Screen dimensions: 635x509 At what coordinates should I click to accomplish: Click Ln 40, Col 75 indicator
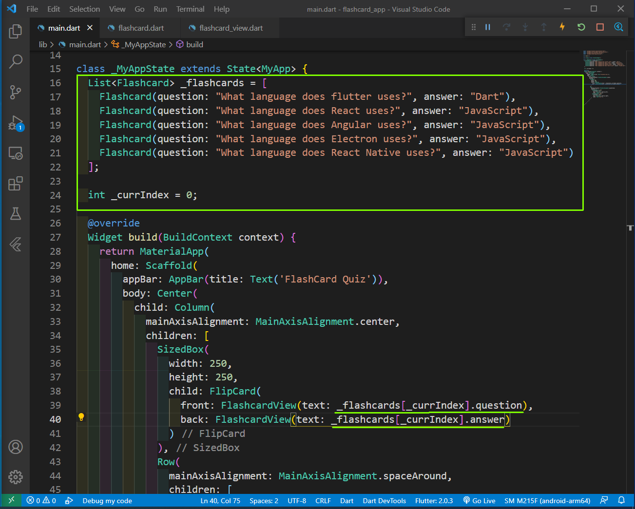(220, 501)
